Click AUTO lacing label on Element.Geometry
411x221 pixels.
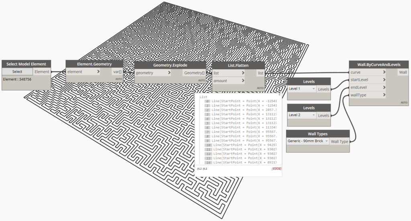click(x=119, y=79)
